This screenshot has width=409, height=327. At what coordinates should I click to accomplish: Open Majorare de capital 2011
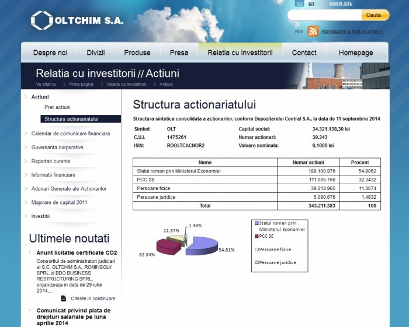[x=59, y=202]
